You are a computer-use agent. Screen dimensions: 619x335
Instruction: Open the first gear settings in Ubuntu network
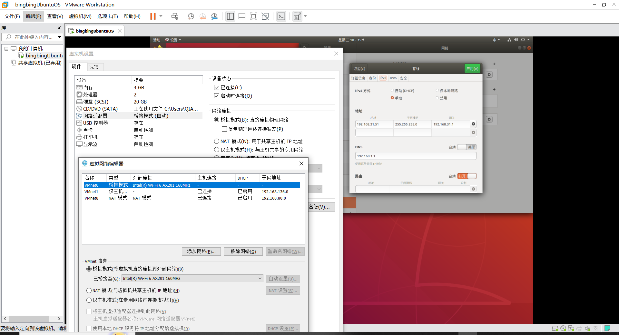point(489,74)
